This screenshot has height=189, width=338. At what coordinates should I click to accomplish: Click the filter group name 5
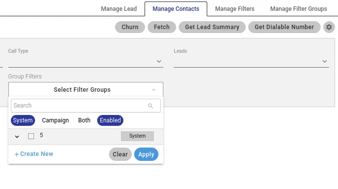point(41,135)
